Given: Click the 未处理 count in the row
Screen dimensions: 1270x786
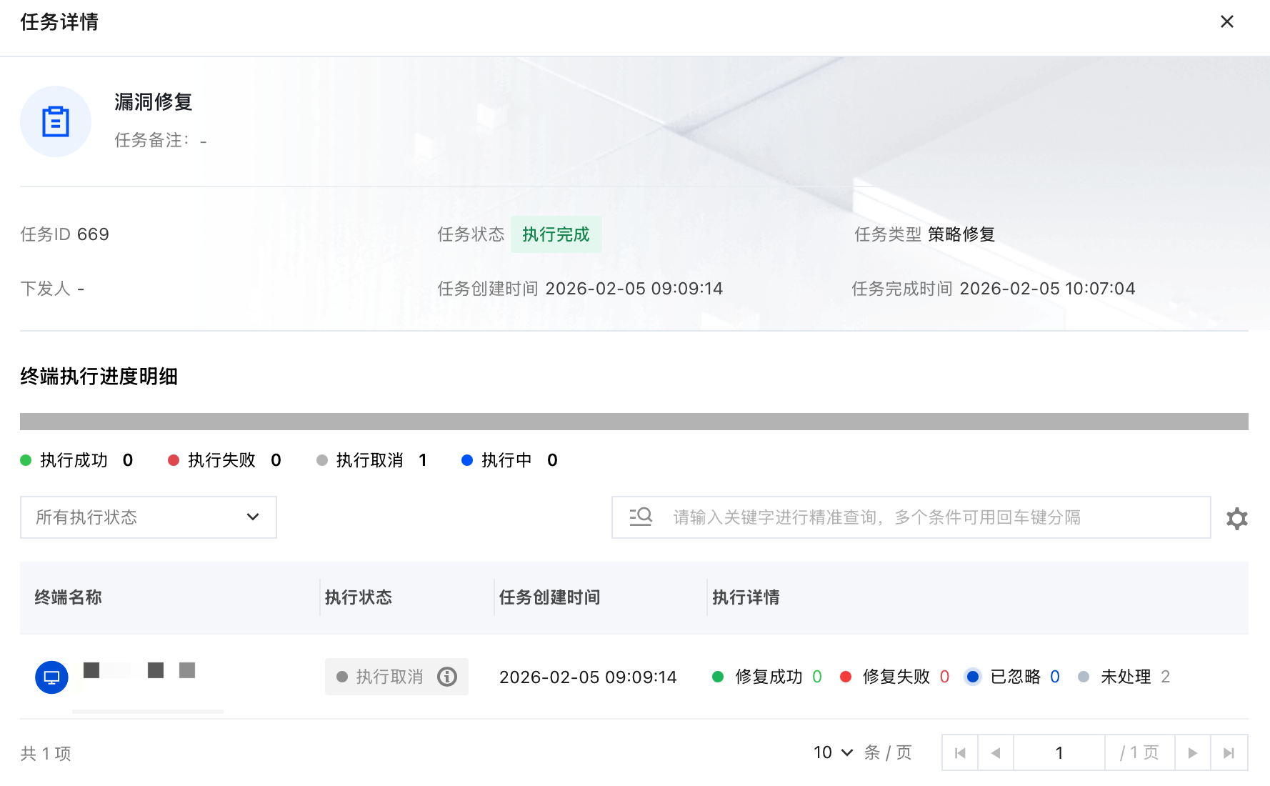Looking at the screenshot, I should 1166,677.
